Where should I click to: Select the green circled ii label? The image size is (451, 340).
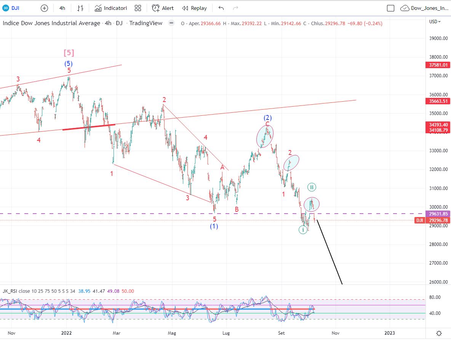tap(312, 187)
